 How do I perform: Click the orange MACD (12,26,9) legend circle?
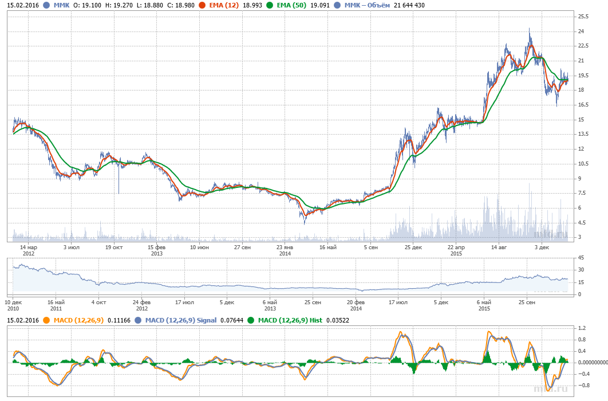46,320
